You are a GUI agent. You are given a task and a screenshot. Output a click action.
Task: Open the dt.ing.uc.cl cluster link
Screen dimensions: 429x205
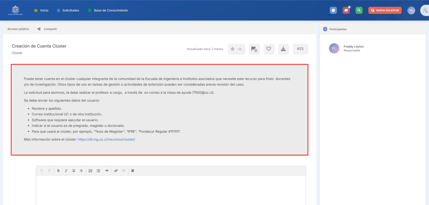(x=106, y=139)
